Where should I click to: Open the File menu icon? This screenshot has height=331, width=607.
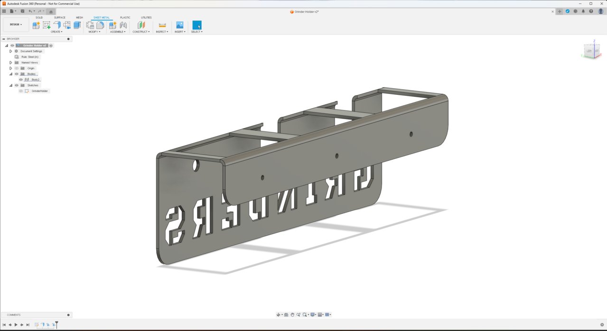point(12,11)
